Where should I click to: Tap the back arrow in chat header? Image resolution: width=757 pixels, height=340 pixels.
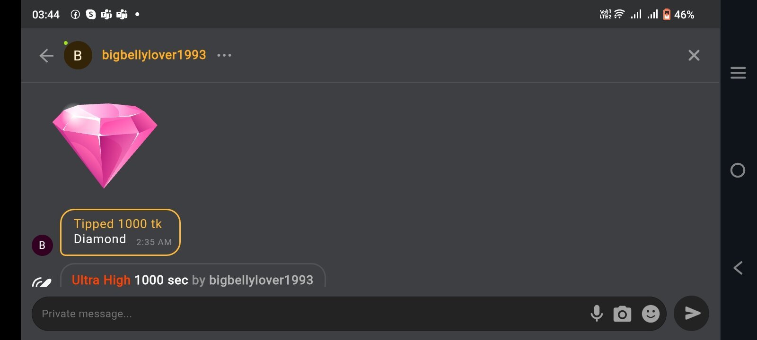46,56
